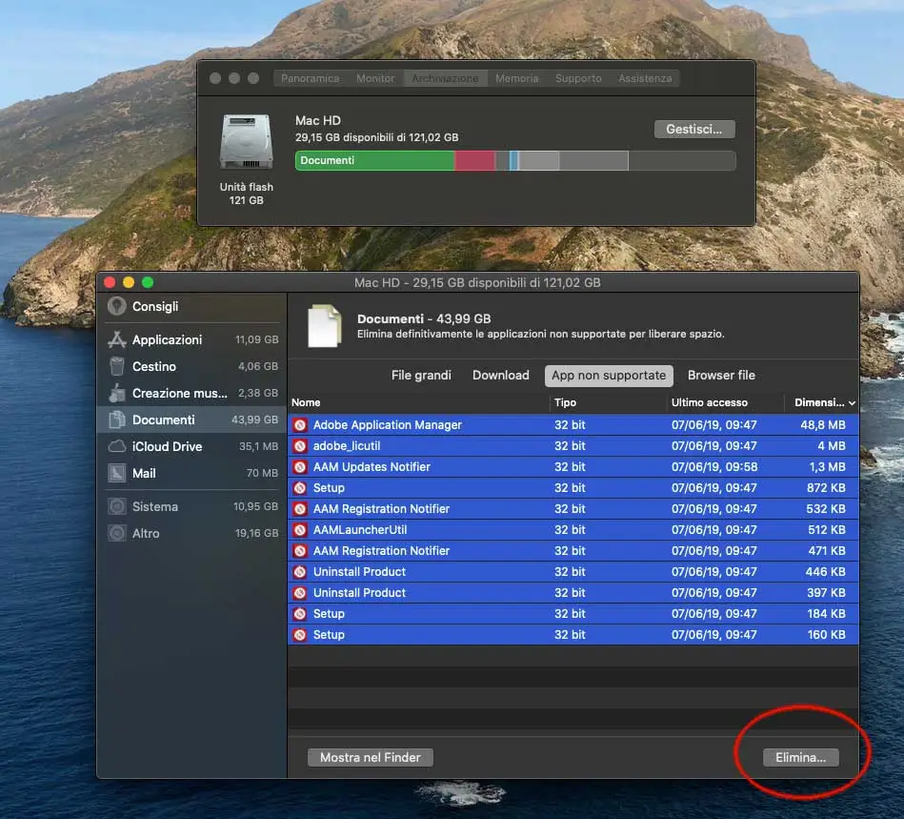
Task: Click the Gestisci button
Action: tap(693, 128)
